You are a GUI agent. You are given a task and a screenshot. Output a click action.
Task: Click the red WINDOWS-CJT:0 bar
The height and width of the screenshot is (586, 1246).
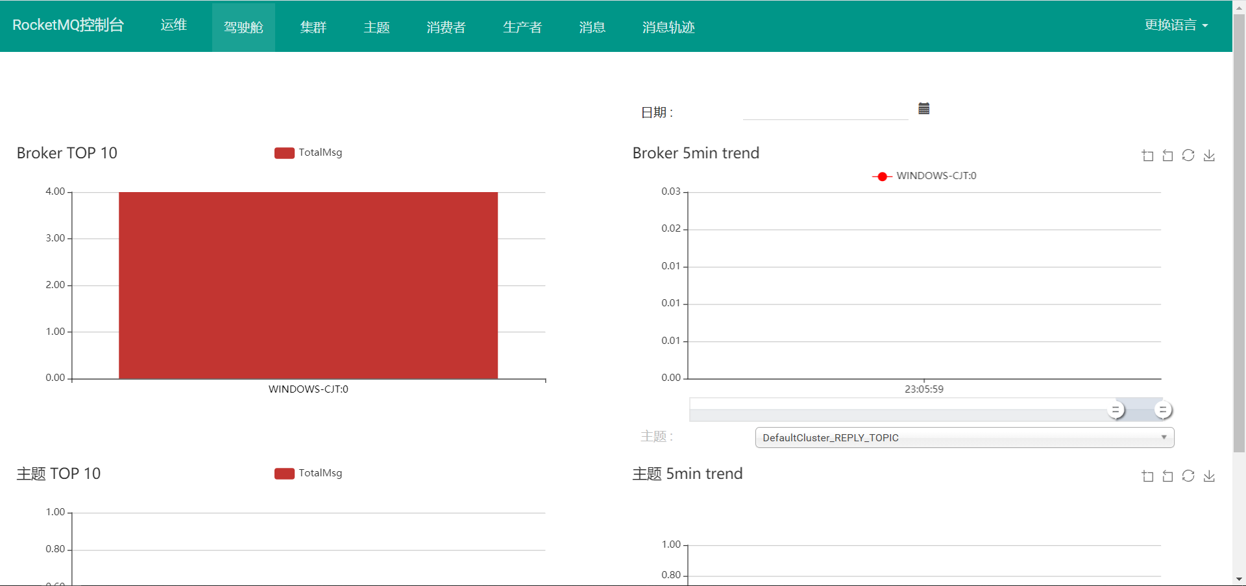pos(308,285)
